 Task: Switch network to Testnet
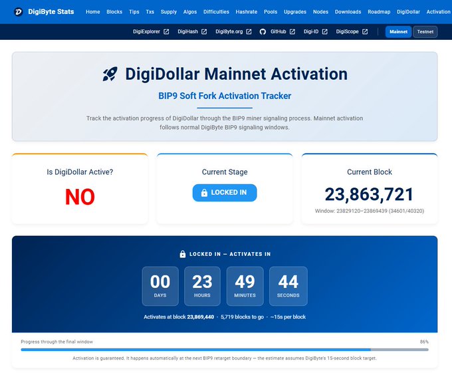pos(425,32)
